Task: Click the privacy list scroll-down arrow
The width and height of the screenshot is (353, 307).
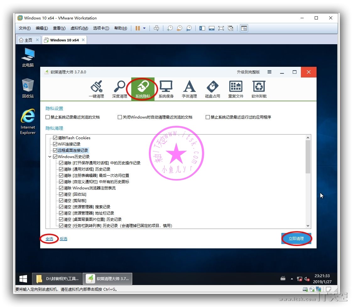Action: coord(308,226)
